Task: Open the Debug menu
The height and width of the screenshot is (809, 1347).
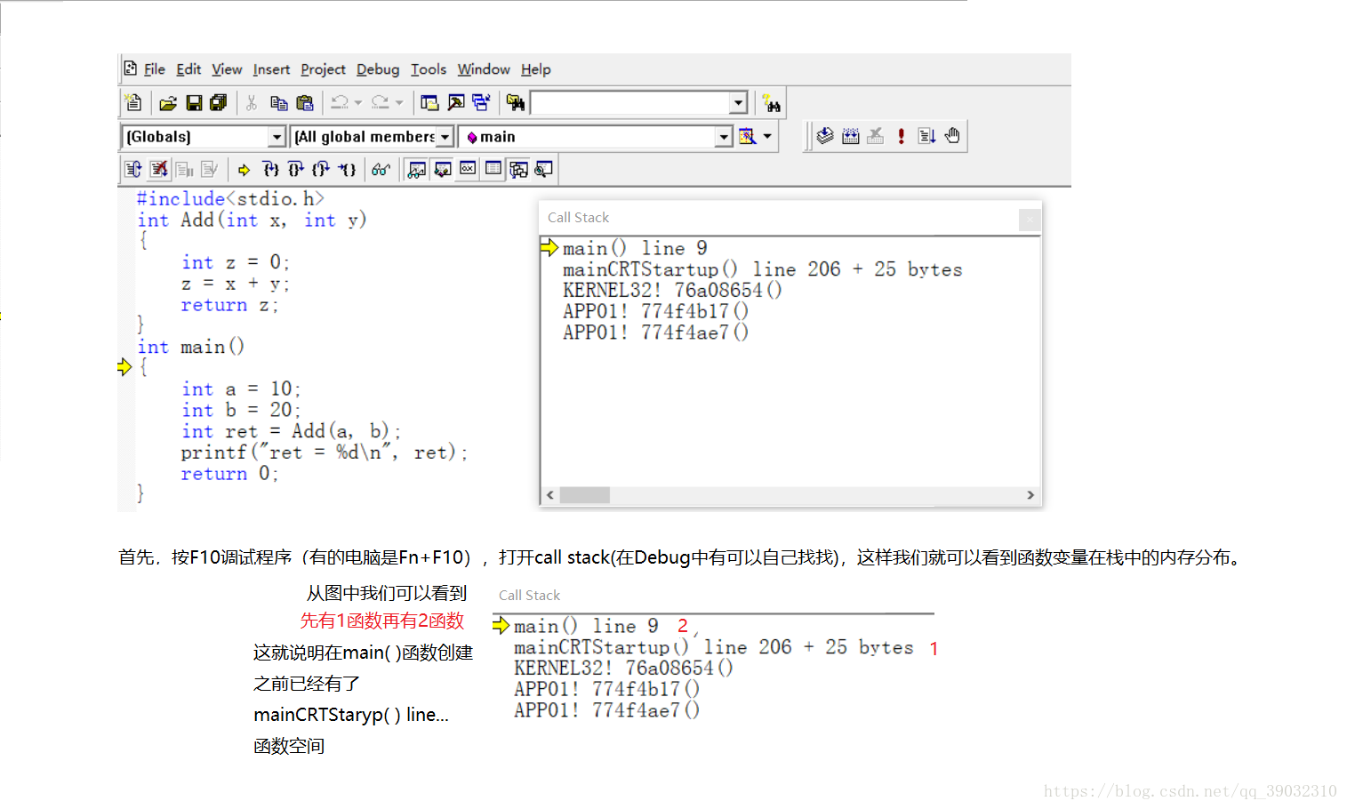Action: click(378, 69)
